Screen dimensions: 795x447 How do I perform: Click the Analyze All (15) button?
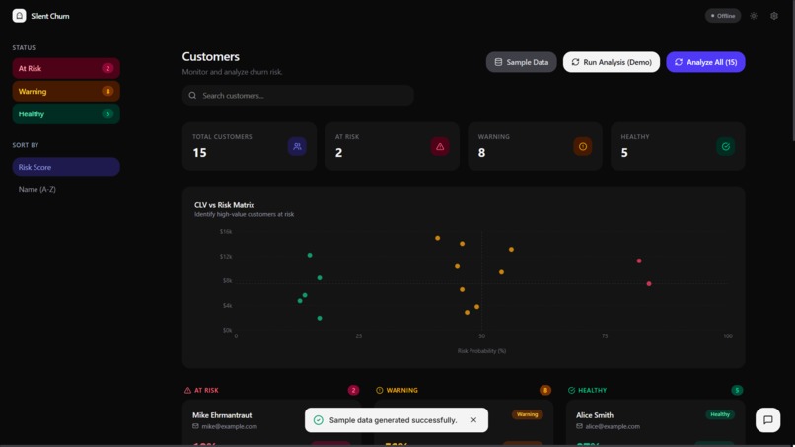pyautogui.click(x=705, y=62)
